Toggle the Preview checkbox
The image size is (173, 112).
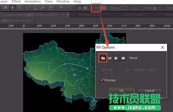[102, 80]
